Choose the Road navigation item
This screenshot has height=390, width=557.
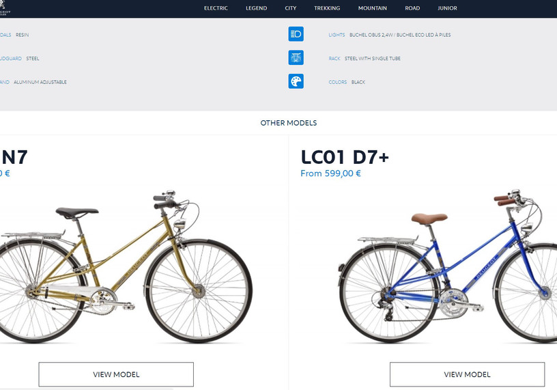(x=412, y=8)
